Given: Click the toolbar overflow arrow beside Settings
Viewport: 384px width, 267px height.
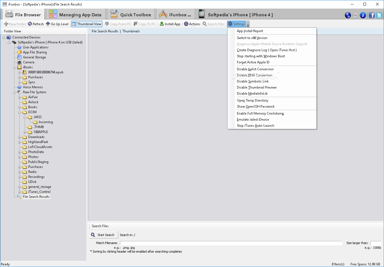Looking at the screenshot, I should pyautogui.click(x=248, y=24).
